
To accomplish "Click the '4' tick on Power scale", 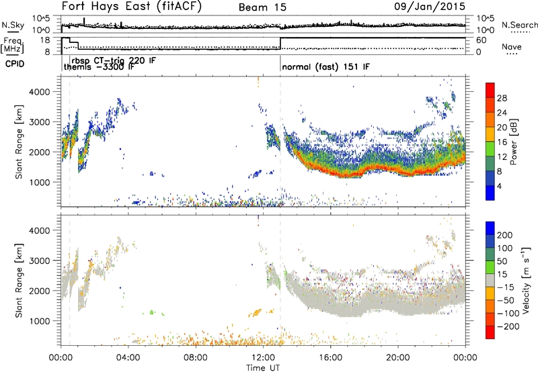I will (x=500, y=187).
